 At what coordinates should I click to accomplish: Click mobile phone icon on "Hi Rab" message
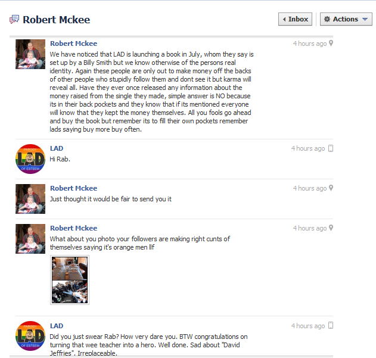click(331, 148)
